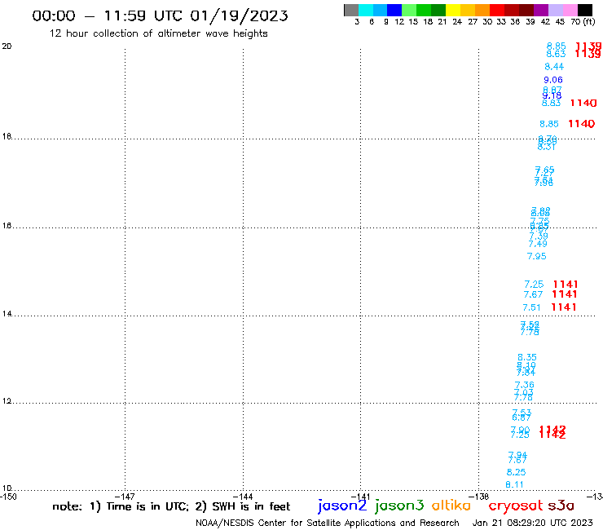Pick the pink swatch near the 70 label
Screen dimensions: 603x530
(x=570, y=10)
